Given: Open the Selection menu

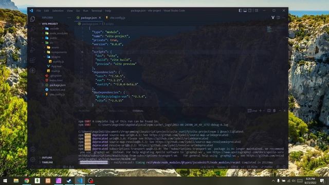Looking at the screenshot, I should pyautogui.click(x=58, y=10).
